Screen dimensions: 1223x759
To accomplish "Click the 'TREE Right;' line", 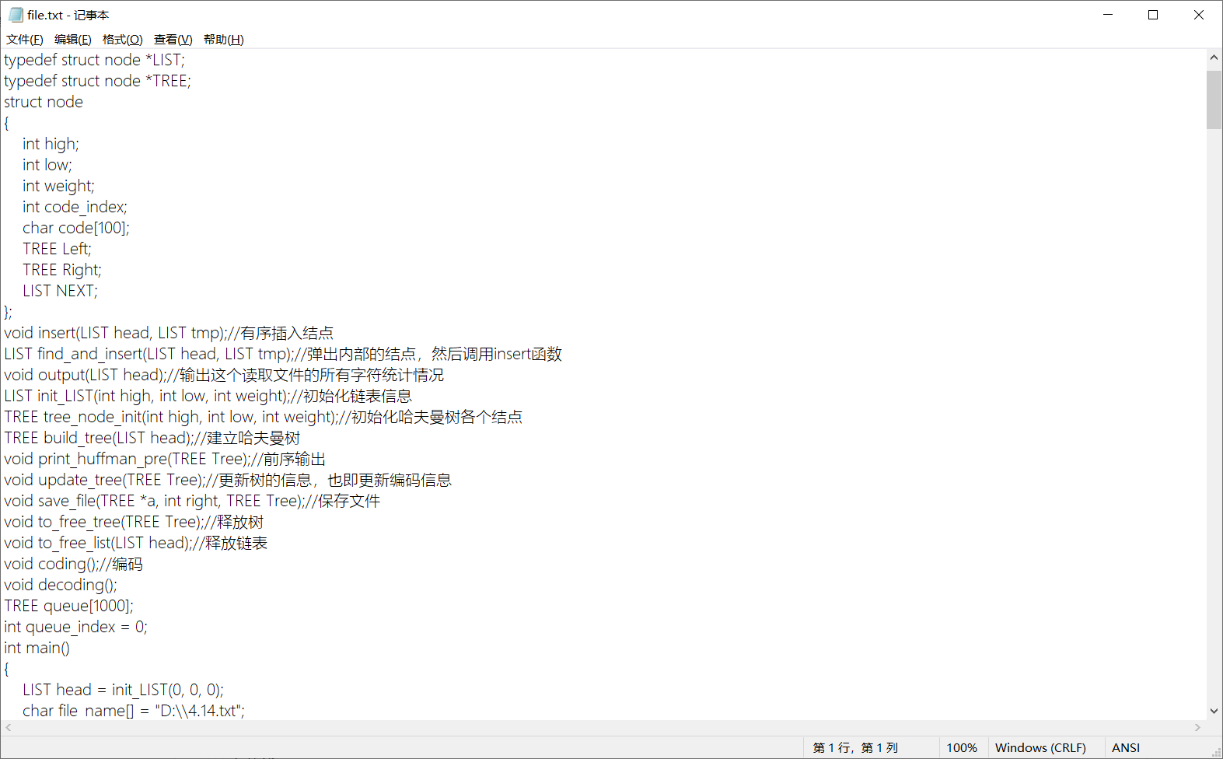I will click(x=62, y=270).
